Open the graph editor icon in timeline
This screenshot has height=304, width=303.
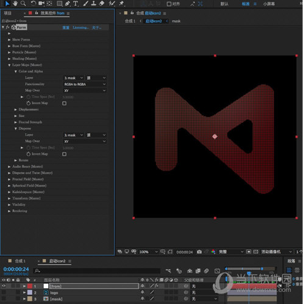(x=217, y=271)
